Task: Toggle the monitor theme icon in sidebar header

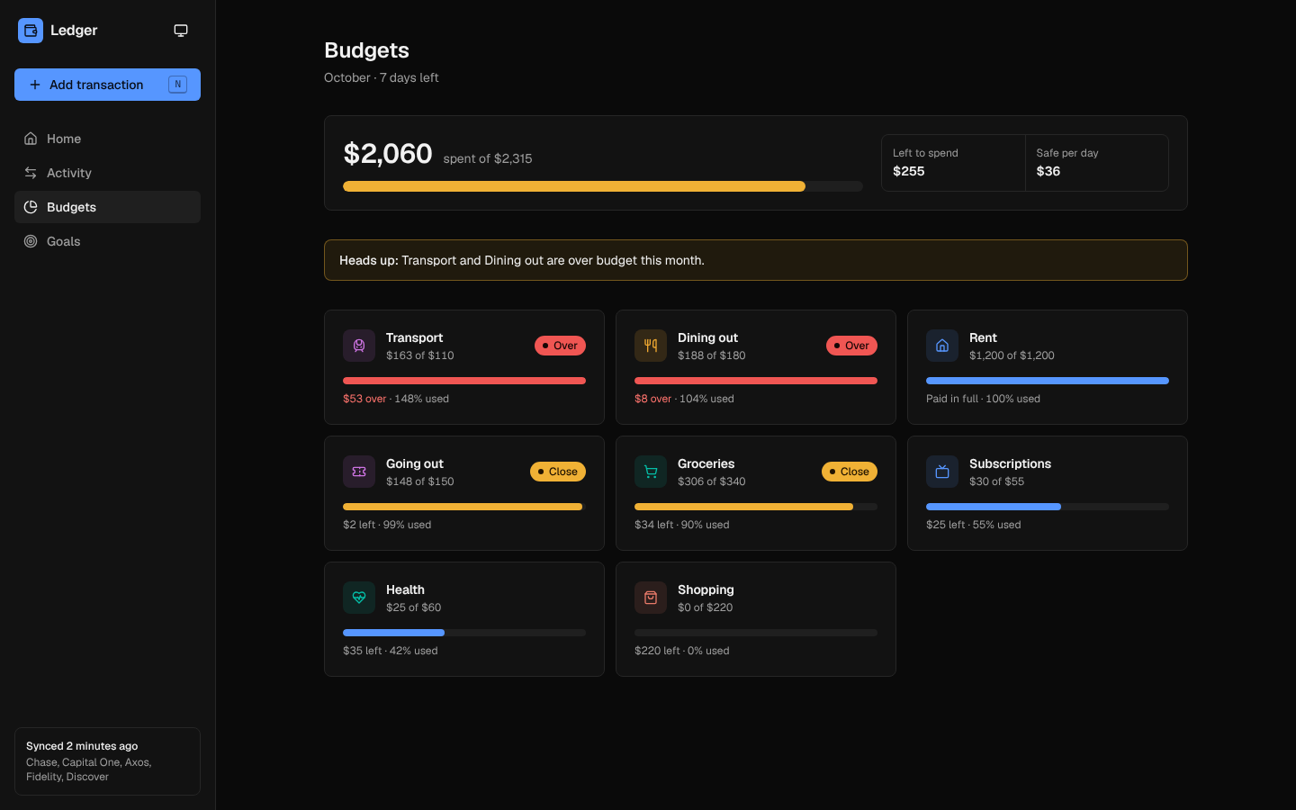Action: point(181,31)
